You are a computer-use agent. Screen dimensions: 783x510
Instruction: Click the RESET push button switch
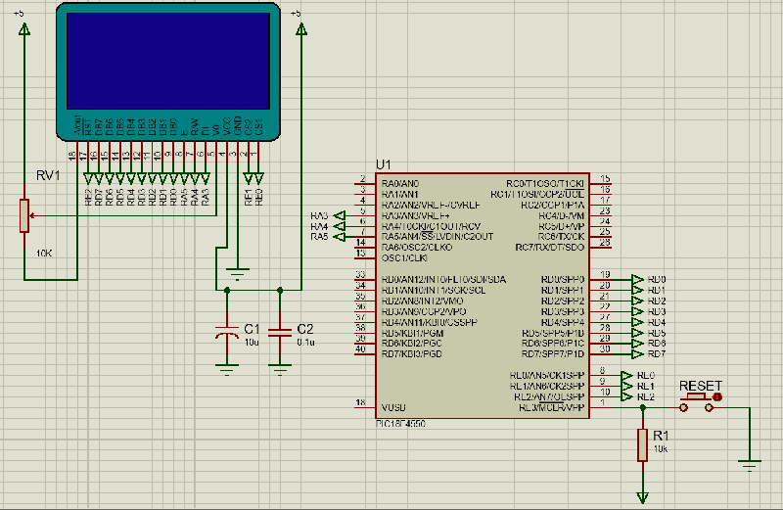point(697,403)
